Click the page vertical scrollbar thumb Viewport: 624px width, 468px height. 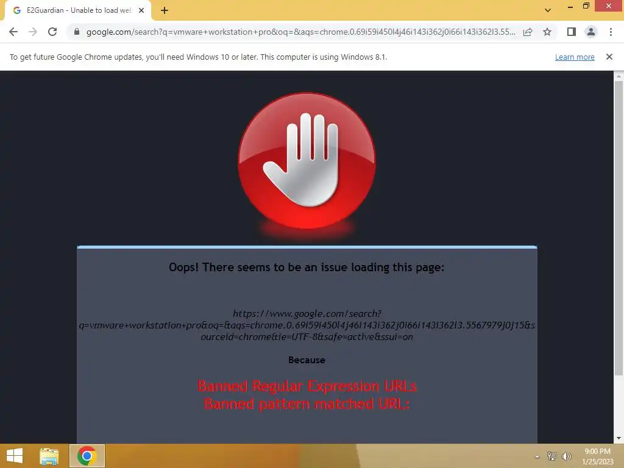619,228
